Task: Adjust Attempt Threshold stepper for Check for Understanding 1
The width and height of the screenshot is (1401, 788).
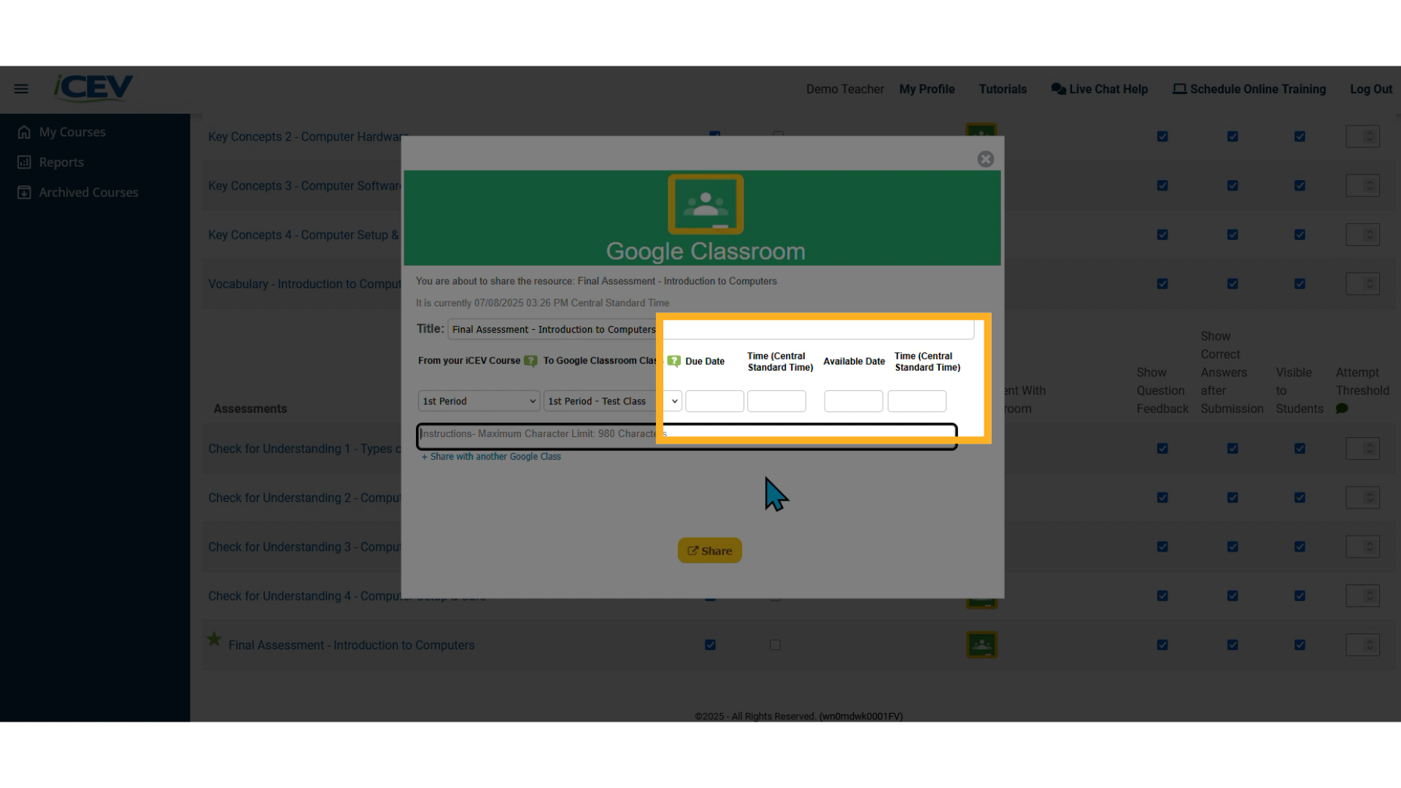Action: pos(1362,449)
